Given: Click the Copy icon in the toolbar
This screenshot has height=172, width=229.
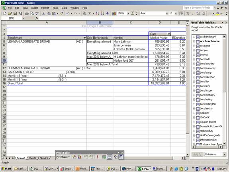Looking at the screenshot, I should pyautogui.click(x=49, y=14).
